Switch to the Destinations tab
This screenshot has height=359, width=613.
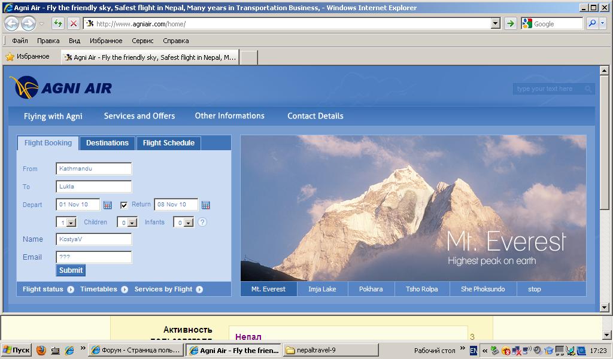pyautogui.click(x=107, y=143)
